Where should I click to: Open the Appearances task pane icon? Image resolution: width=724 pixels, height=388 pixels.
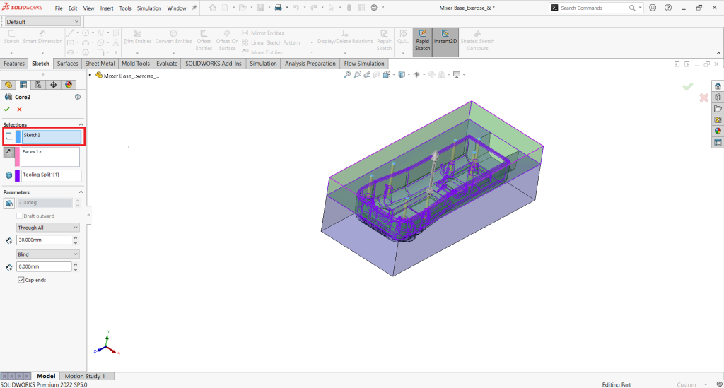tap(718, 131)
